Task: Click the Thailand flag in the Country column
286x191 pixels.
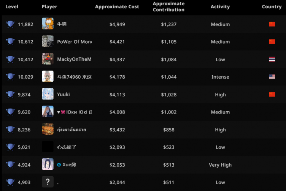Action: [x=272, y=59]
